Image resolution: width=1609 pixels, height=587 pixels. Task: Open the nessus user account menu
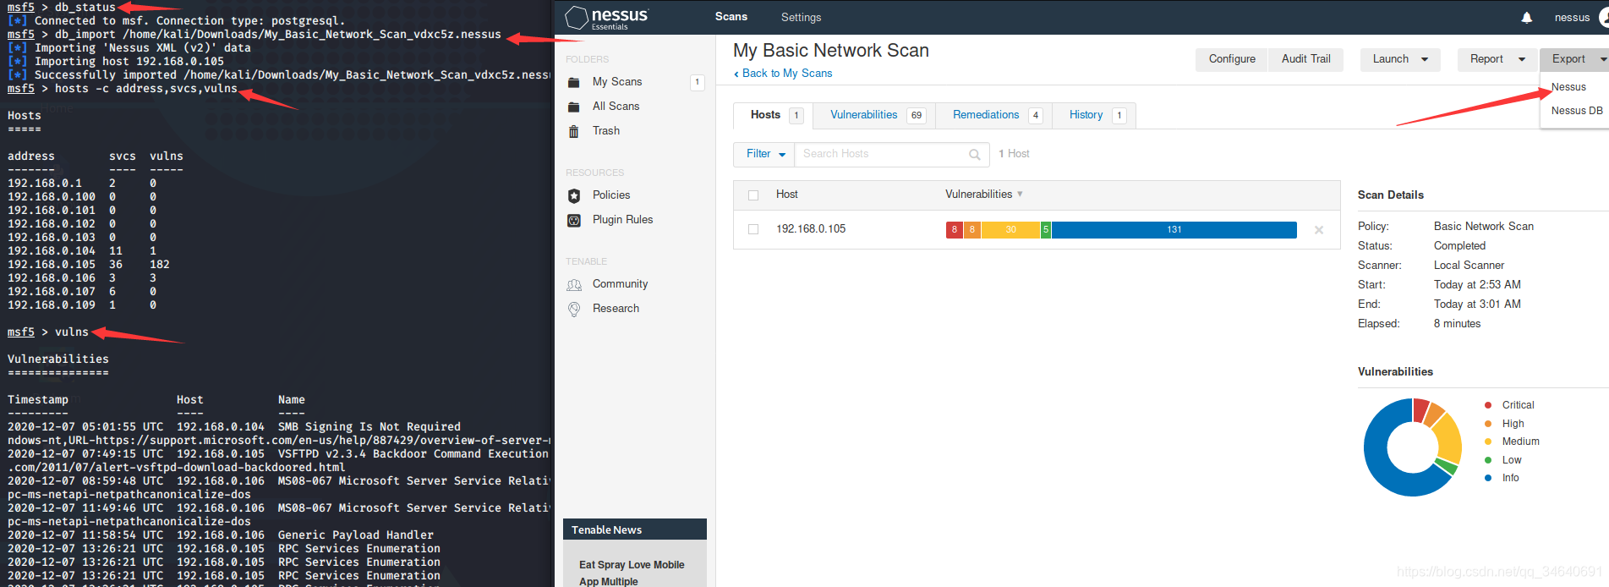coord(1579,17)
